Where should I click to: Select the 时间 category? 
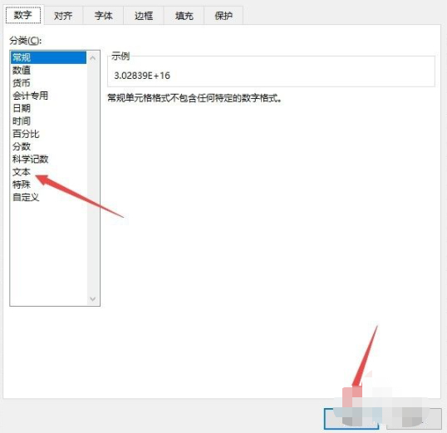[x=48, y=121]
